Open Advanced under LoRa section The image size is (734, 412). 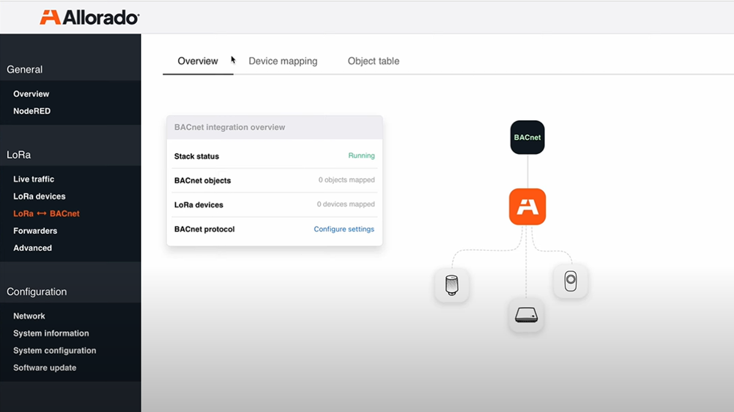tap(32, 248)
